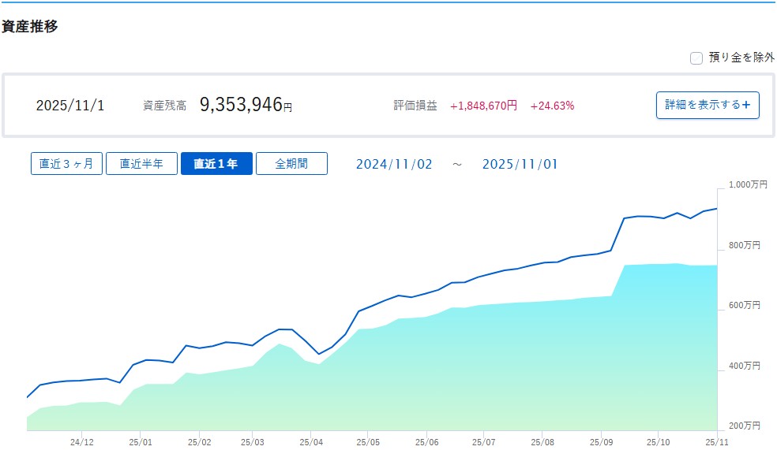The width and height of the screenshot is (777, 450).
Task: Click the 600万円 y-axis label
Action: point(744,305)
